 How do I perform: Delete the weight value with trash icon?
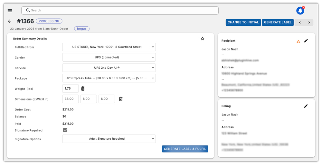pyautogui.click(x=83, y=89)
